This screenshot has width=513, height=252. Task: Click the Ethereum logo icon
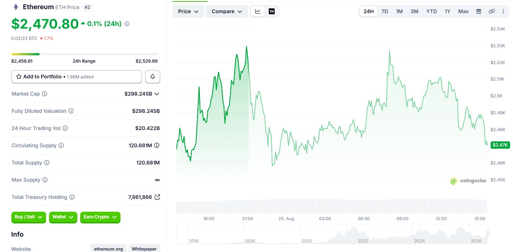pyautogui.click(x=15, y=7)
